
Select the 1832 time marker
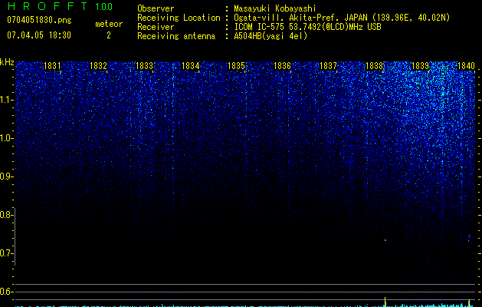tap(98, 66)
